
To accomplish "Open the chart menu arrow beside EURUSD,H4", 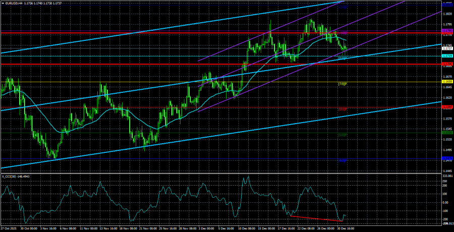I will (x=3, y=3).
